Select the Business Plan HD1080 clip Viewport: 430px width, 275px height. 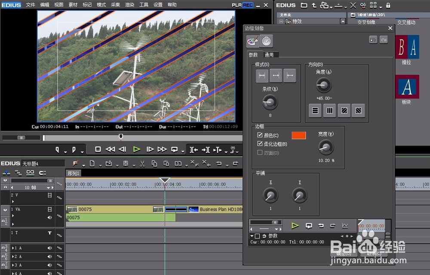(x=215, y=209)
